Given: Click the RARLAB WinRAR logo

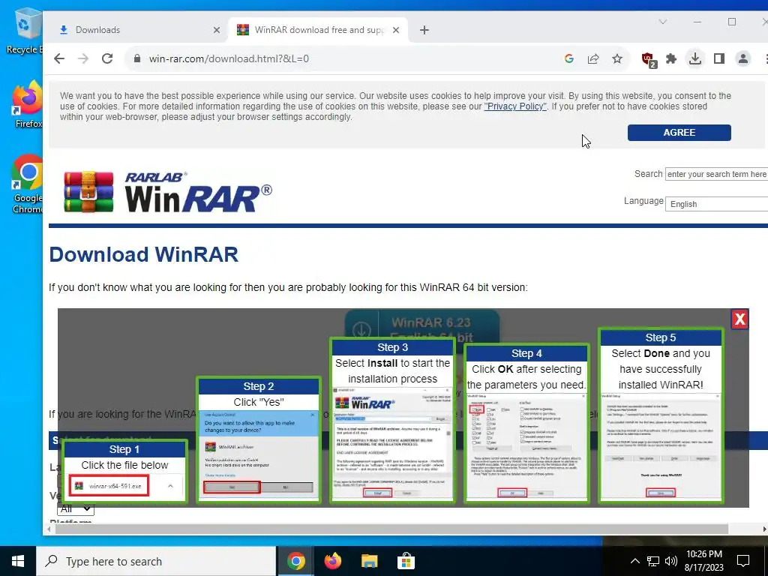Looking at the screenshot, I should (x=167, y=191).
